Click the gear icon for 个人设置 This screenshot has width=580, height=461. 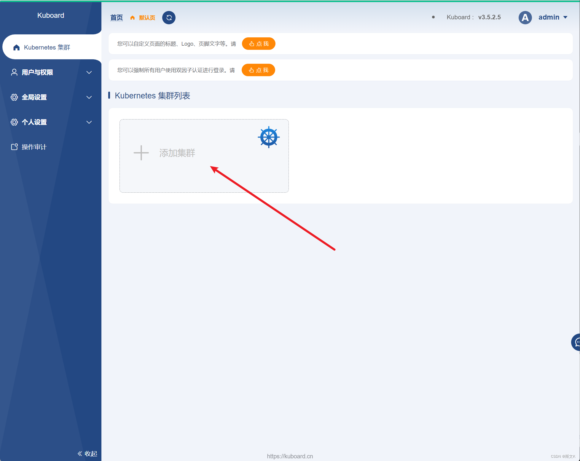(14, 122)
